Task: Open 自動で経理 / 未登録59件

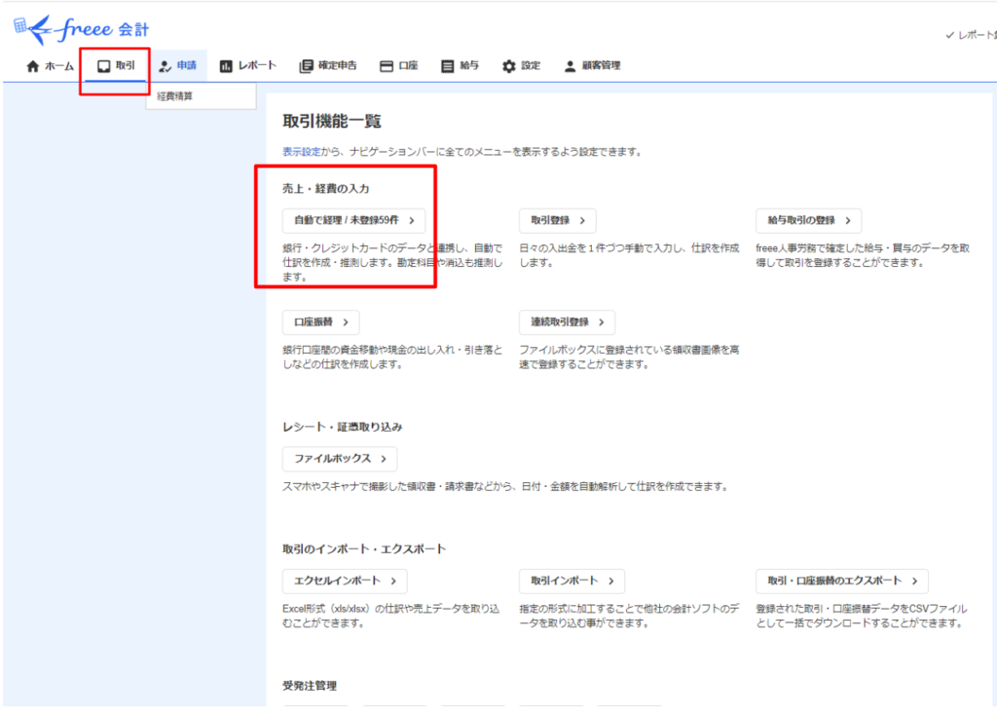Action: point(353,221)
